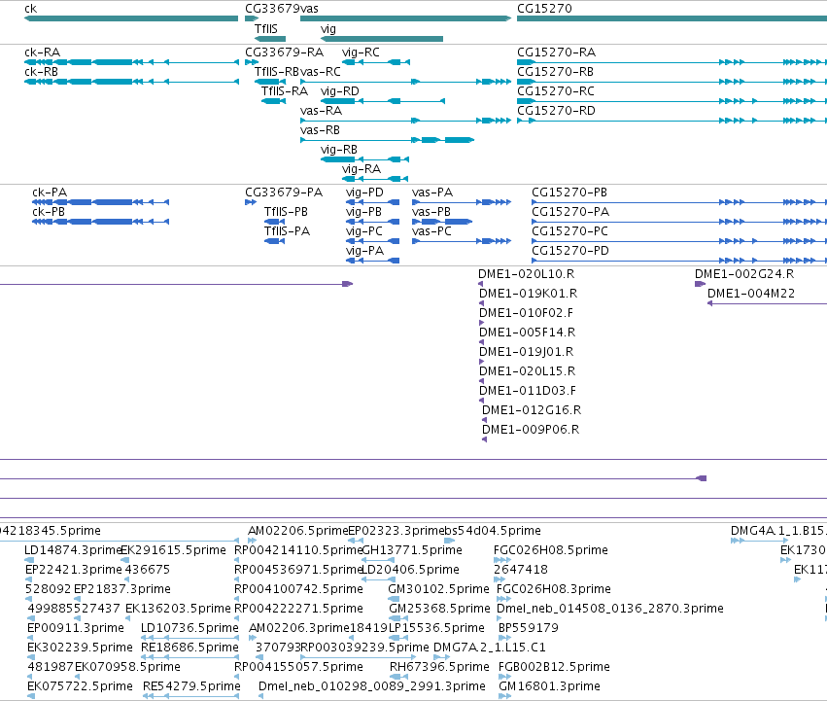827x701 pixels.
Task: Select the FGC026H08.5prime EST label
Action: pos(551,551)
